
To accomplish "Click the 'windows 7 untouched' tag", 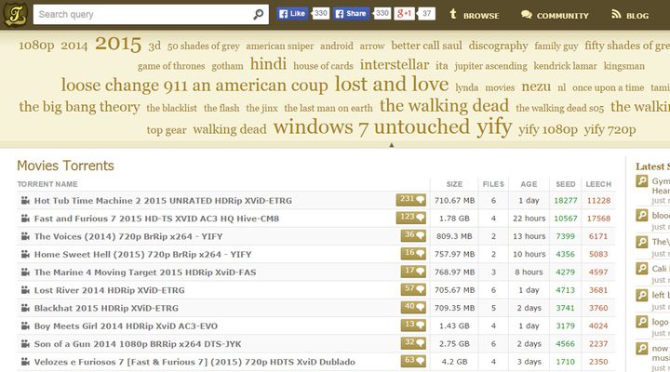I will click(x=371, y=126).
